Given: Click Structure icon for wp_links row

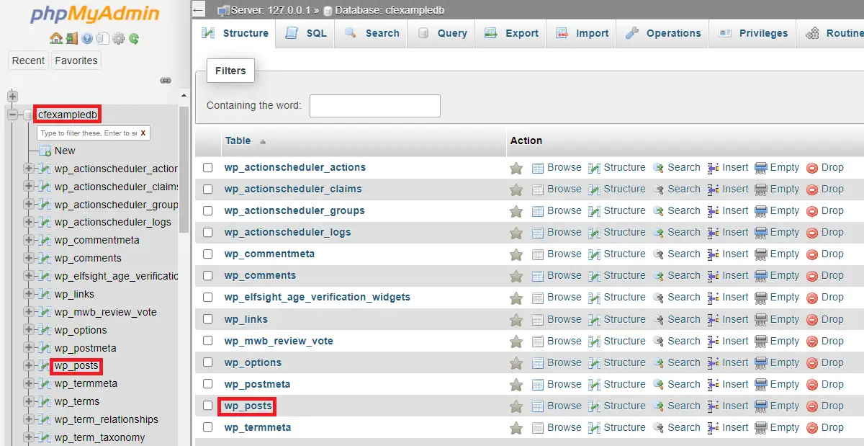Looking at the screenshot, I should pyautogui.click(x=594, y=319).
